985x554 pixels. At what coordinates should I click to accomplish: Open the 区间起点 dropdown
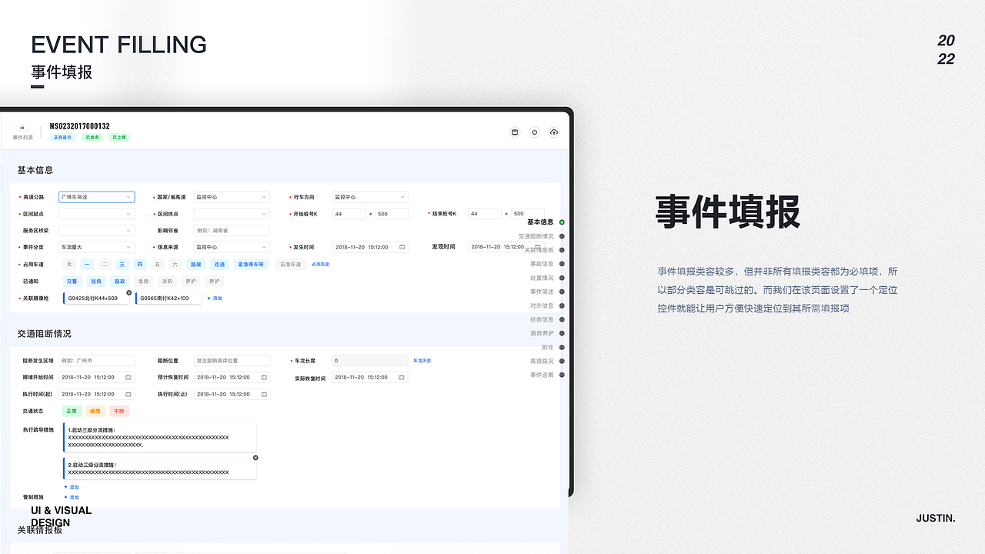[96, 214]
